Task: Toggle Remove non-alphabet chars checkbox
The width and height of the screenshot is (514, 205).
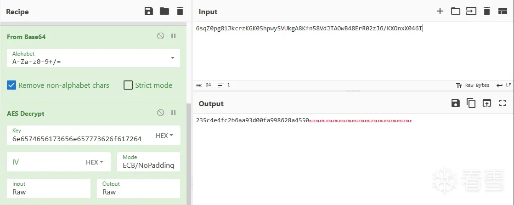Action: coord(11,85)
